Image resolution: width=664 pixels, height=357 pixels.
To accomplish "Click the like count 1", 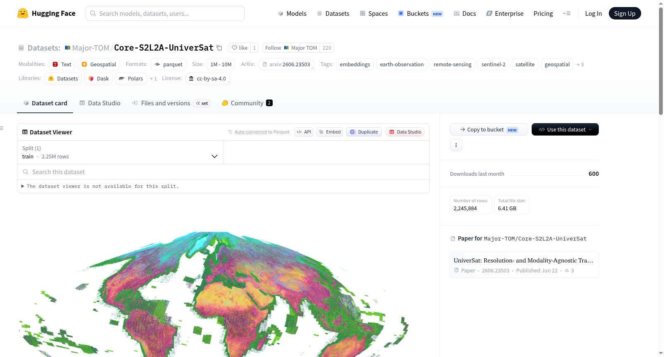I will pyautogui.click(x=254, y=48).
